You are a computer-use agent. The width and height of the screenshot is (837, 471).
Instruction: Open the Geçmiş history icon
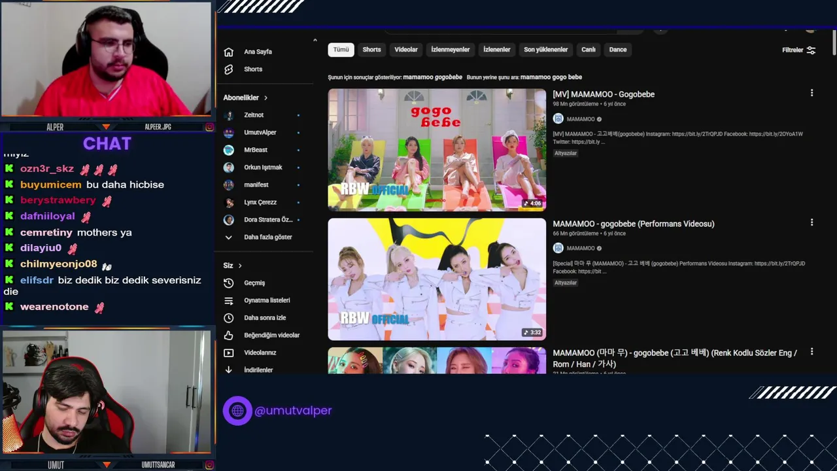coord(228,283)
